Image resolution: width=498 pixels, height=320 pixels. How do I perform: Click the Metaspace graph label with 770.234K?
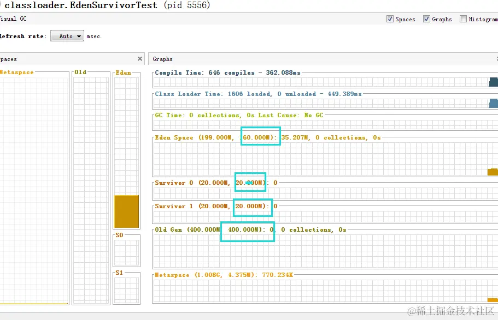(224, 275)
